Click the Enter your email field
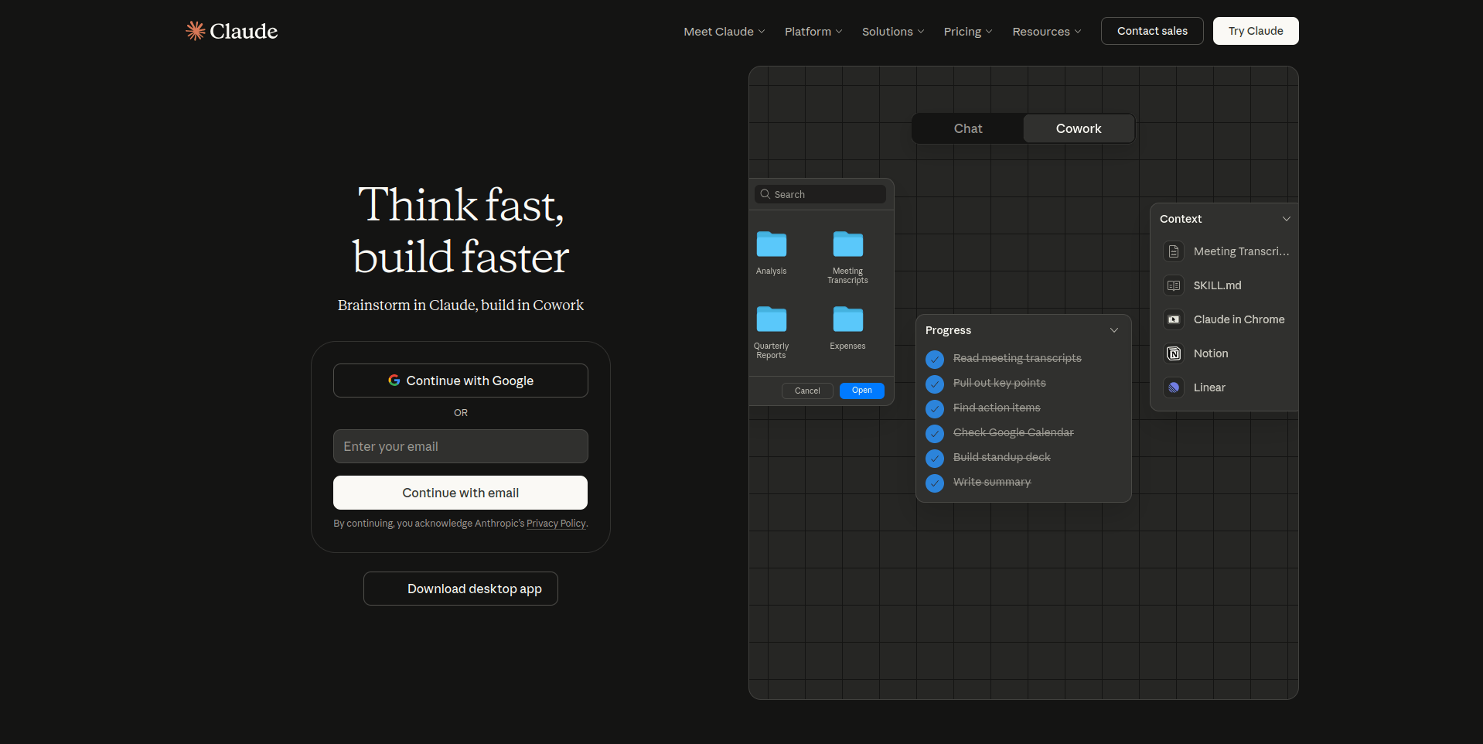Image resolution: width=1483 pixels, height=744 pixels. [x=461, y=446]
